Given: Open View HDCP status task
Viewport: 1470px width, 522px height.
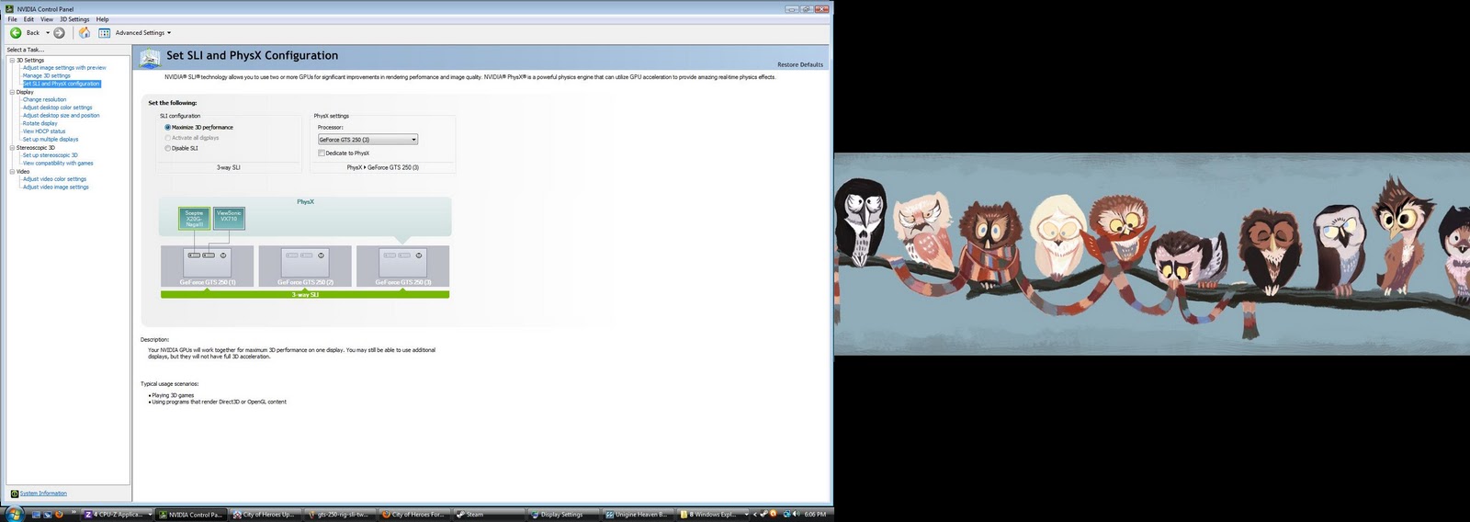Looking at the screenshot, I should tap(44, 131).
